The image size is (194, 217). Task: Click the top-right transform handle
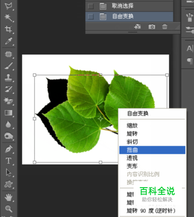click(167, 75)
